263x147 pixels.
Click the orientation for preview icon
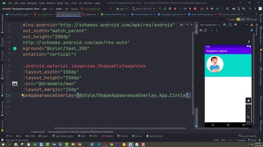[230, 25]
